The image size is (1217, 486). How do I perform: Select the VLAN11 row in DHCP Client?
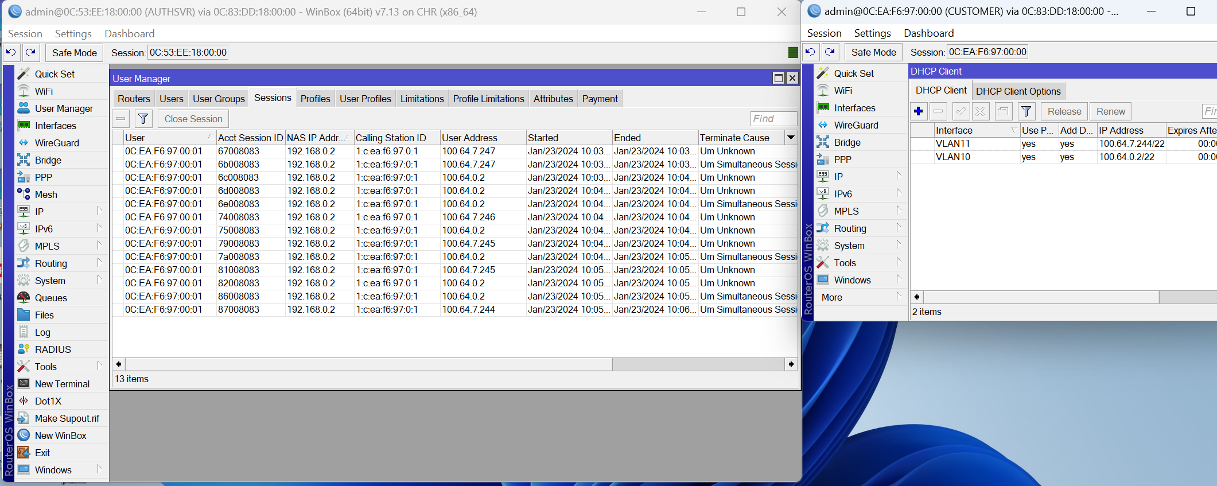[1063, 143]
